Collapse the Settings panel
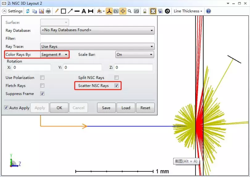250x177 pixels. coord(5,11)
